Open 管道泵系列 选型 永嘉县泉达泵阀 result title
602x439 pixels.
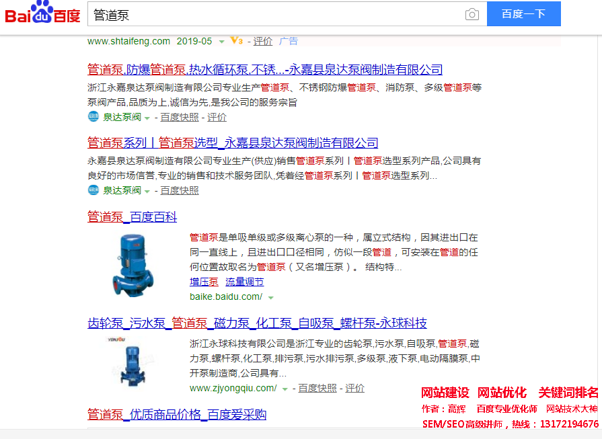233,143
